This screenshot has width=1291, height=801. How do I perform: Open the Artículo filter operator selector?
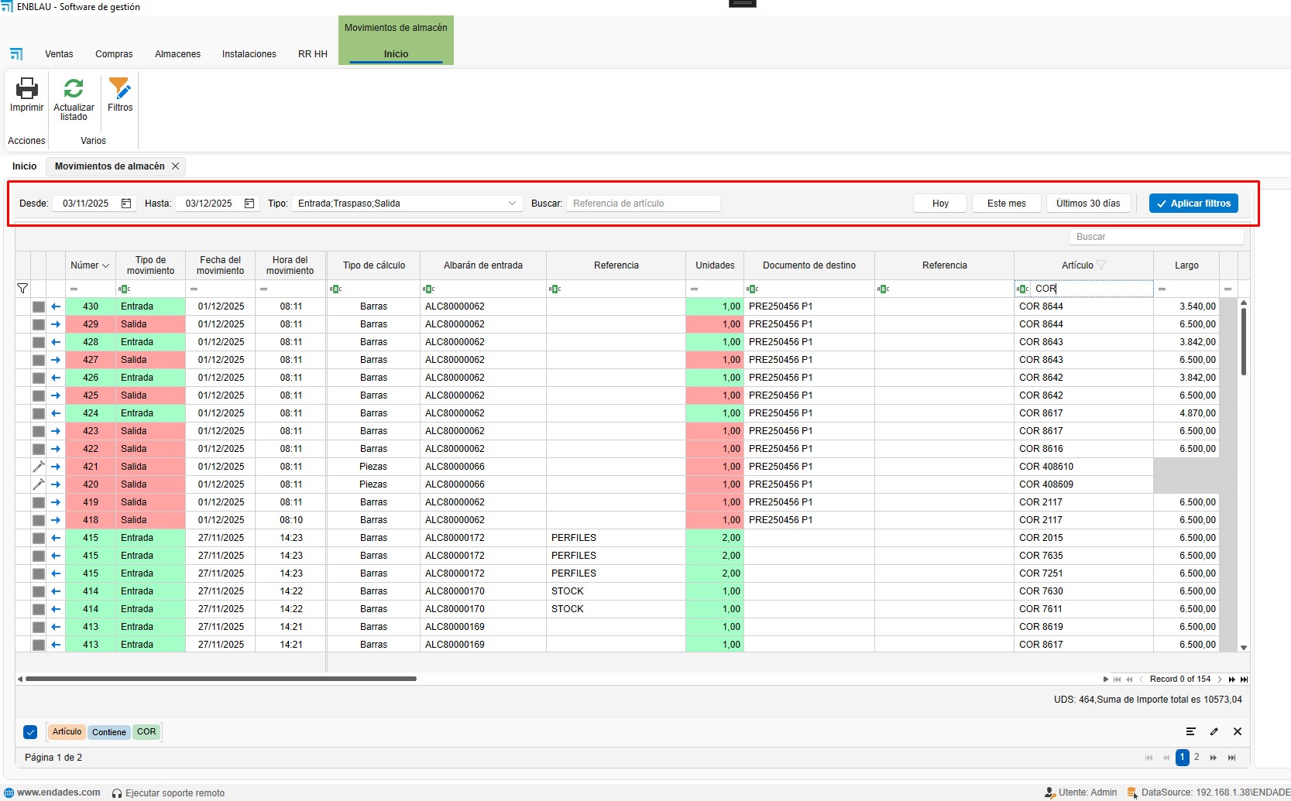point(1023,289)
